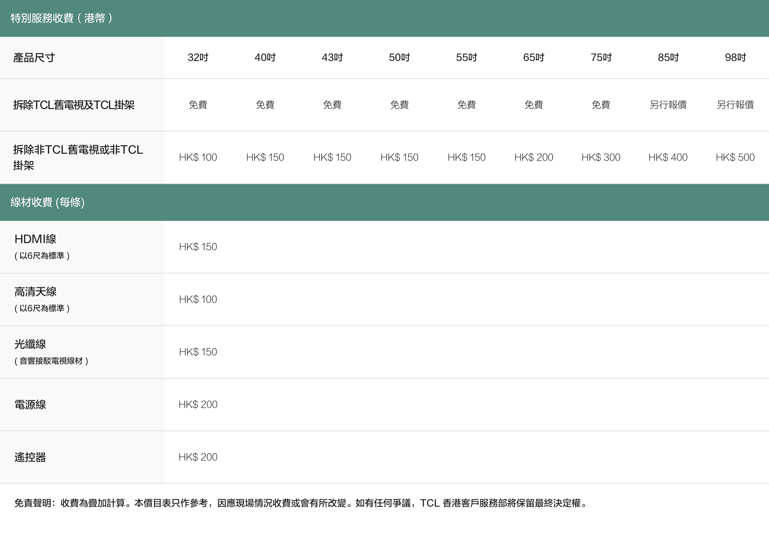Click 免費 under the 32吋 column

click(198, 105)
